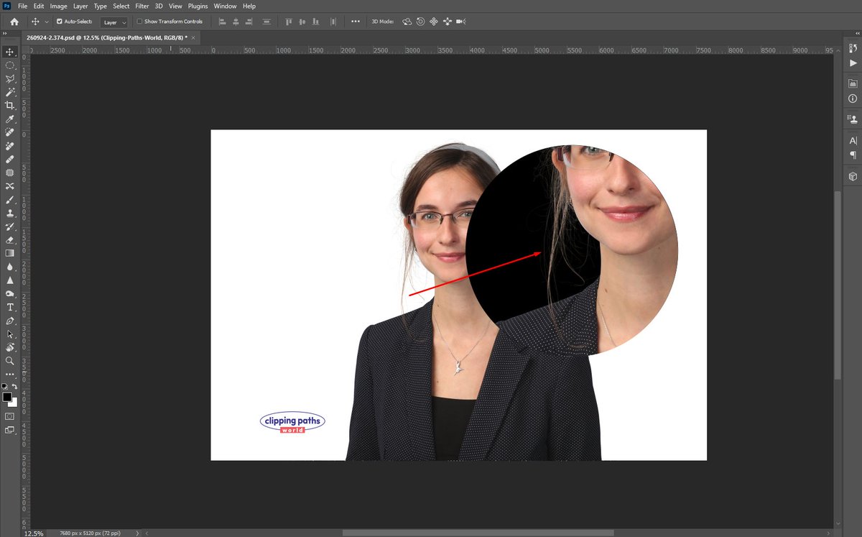862x537 pixels.
Task: Enable Show Transform Controls checkbox
Action: pos(139,22)
